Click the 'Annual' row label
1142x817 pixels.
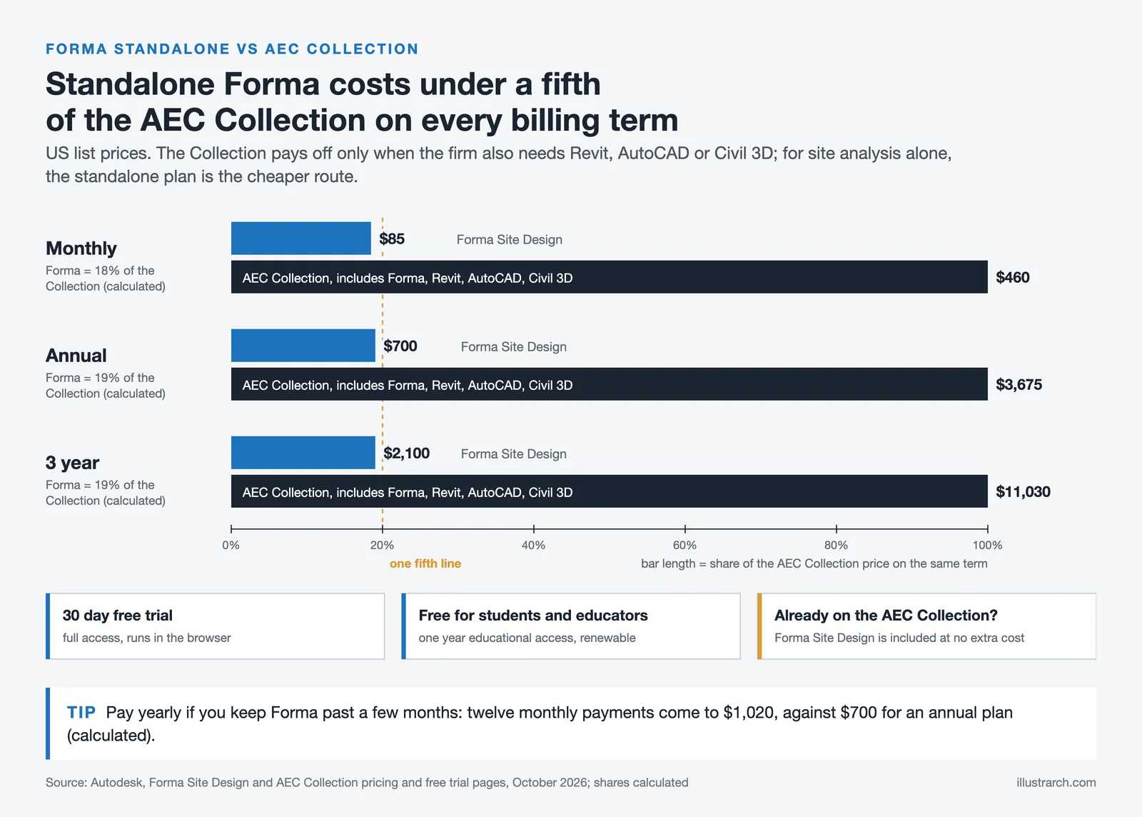point(76,356)
